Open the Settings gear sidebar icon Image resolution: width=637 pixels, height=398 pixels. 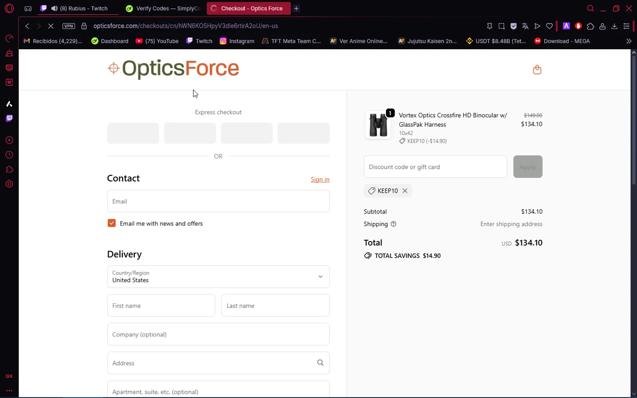click(9, 184)
